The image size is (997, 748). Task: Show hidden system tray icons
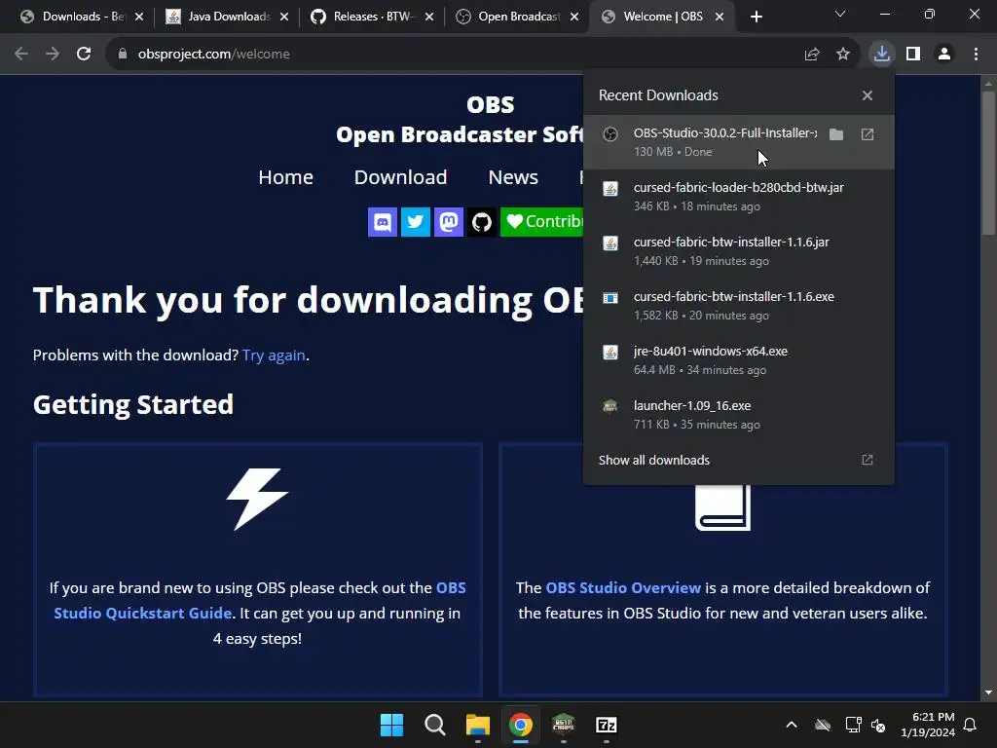792,725
